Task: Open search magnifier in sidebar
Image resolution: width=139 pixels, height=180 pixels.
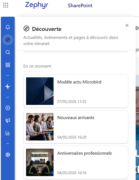Action: pos(8,52)
